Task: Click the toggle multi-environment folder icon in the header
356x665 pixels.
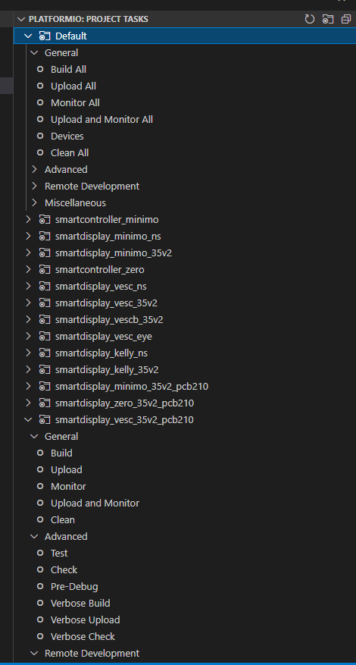Action: point(328,19)
